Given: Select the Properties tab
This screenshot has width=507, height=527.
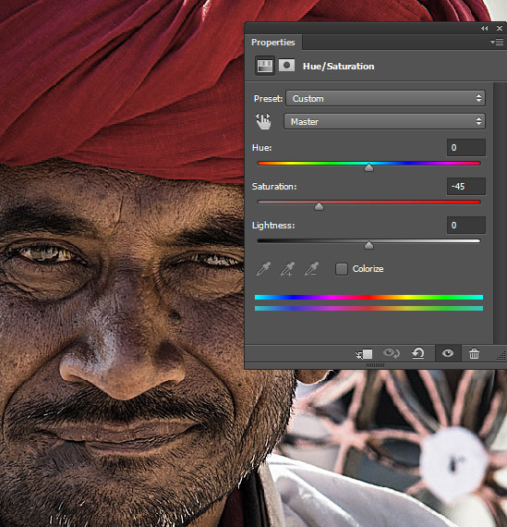Looking at the screenshot, I should click(273, 43).
